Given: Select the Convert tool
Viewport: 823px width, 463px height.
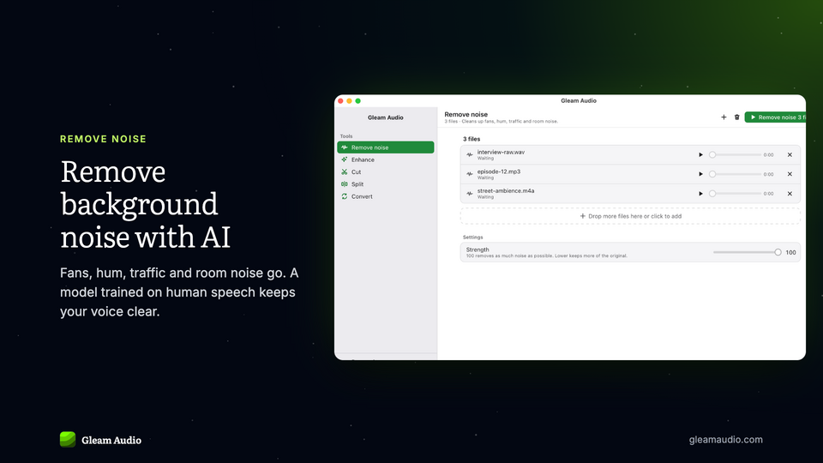Looking at the screenshot, I should [x=385, y=196].
